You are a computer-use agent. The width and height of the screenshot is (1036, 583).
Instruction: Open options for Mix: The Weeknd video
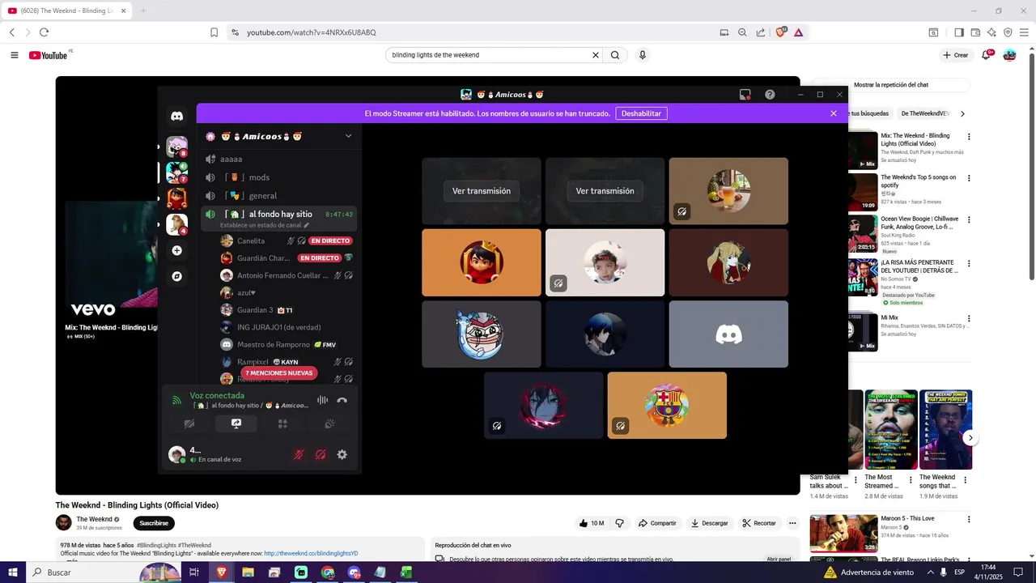(x=969, y=137)
